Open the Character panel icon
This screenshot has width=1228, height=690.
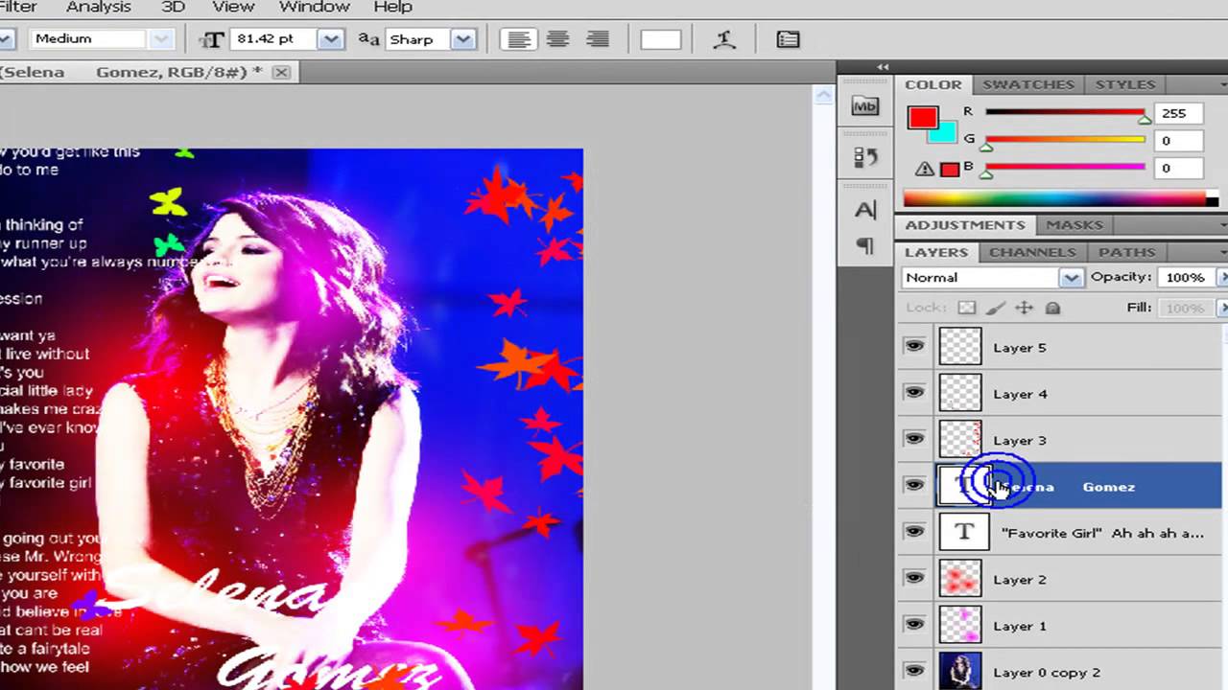[864, 209]
